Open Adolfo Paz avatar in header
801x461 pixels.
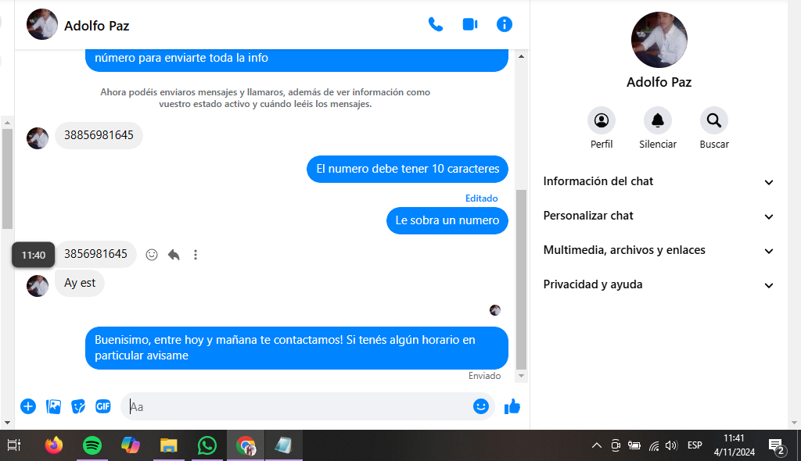coord(42,24)
